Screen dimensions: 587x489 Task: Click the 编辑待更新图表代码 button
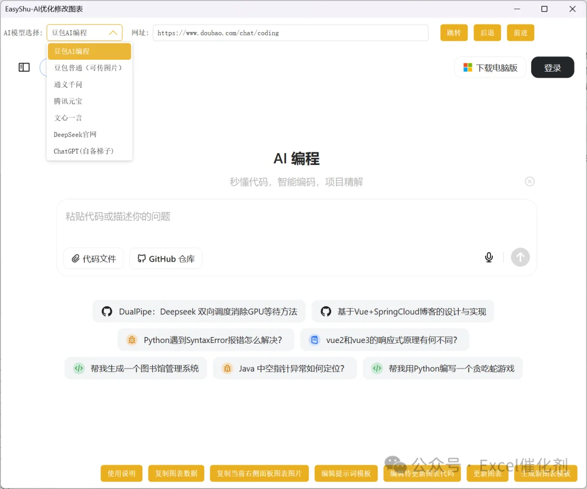422,473
